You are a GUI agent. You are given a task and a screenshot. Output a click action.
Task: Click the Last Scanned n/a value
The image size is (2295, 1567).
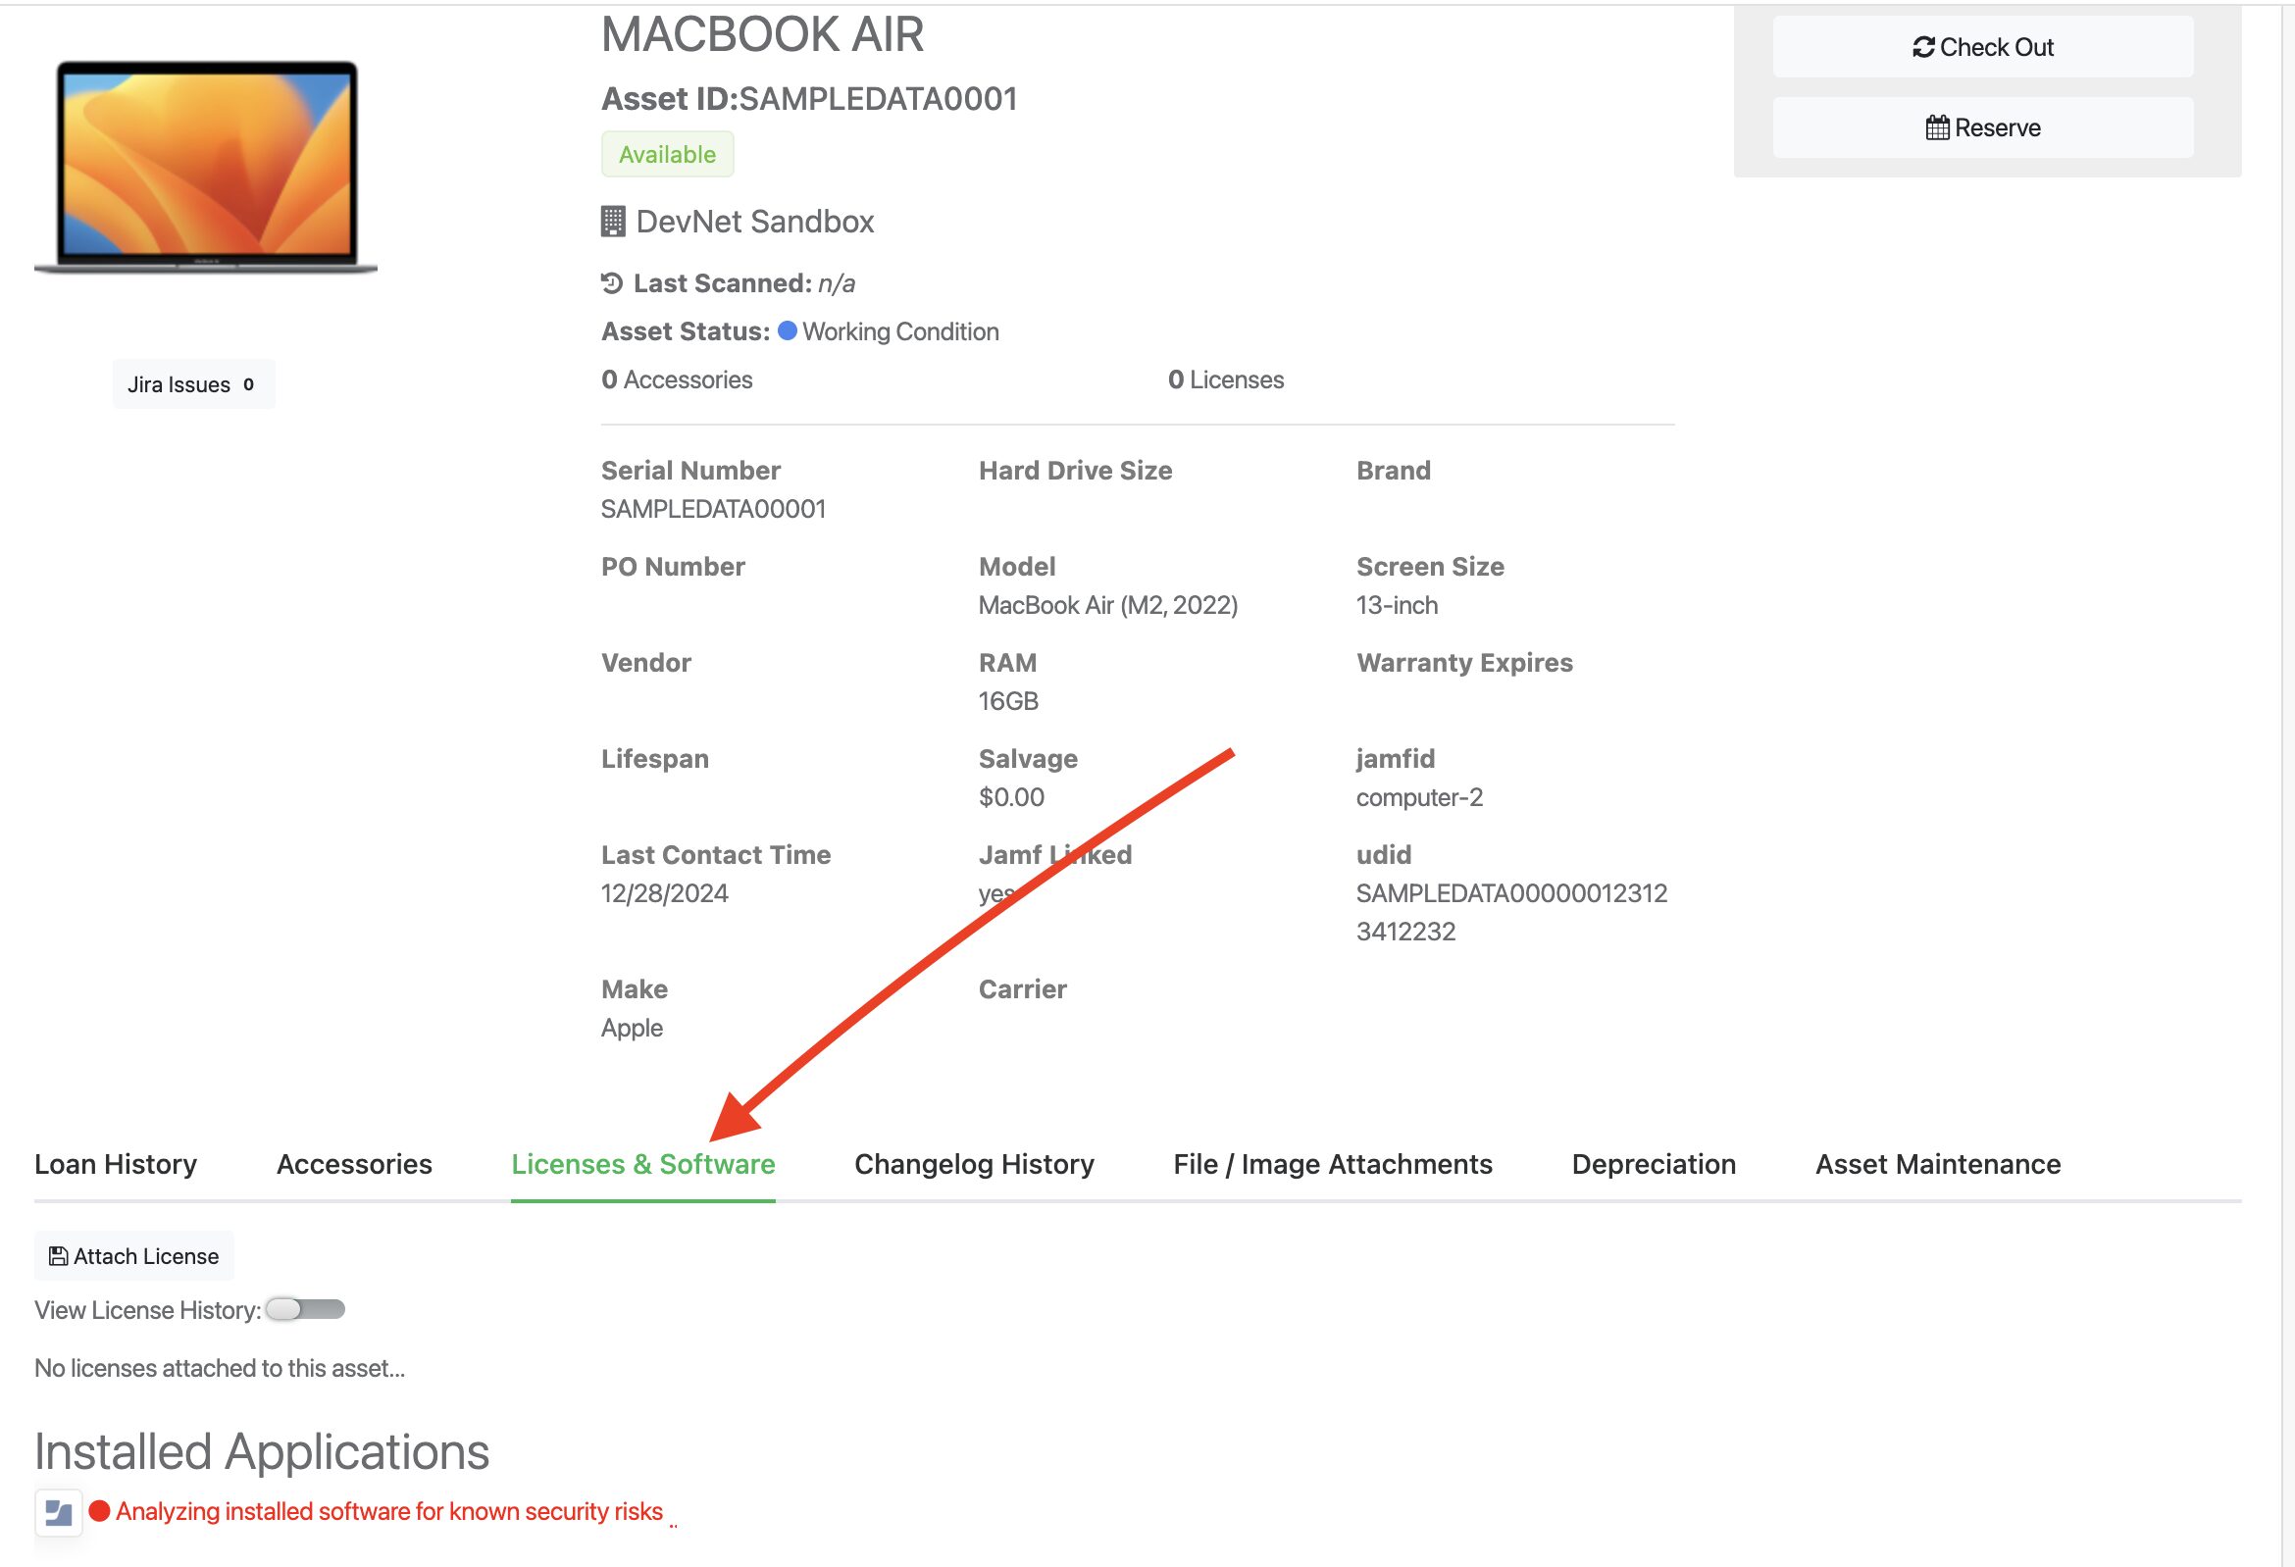pos(837,283)
